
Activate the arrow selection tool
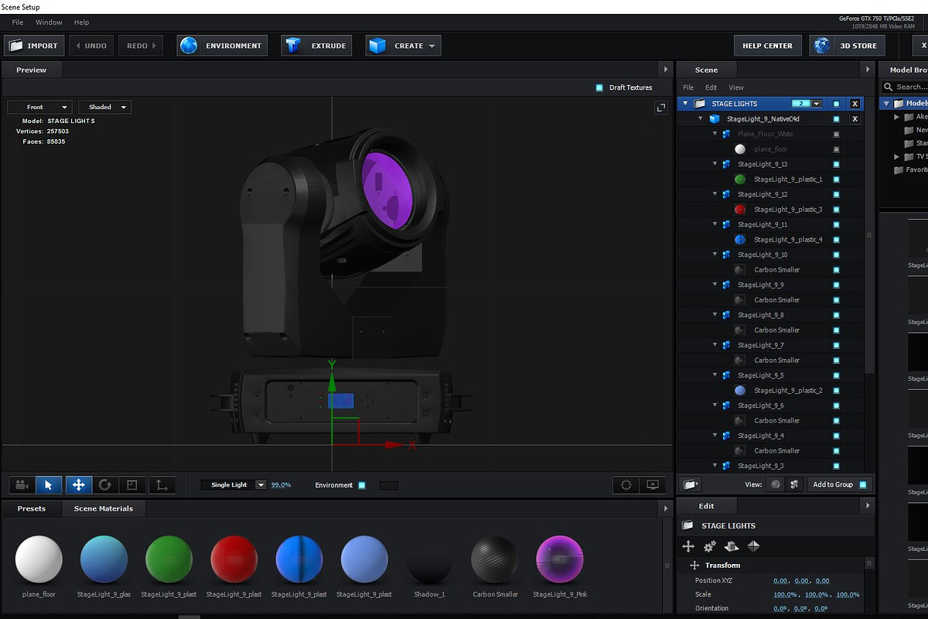[x=49, y=485]
